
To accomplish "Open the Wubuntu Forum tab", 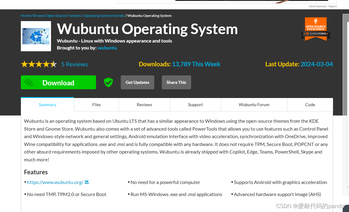I will tap(254, 105).
